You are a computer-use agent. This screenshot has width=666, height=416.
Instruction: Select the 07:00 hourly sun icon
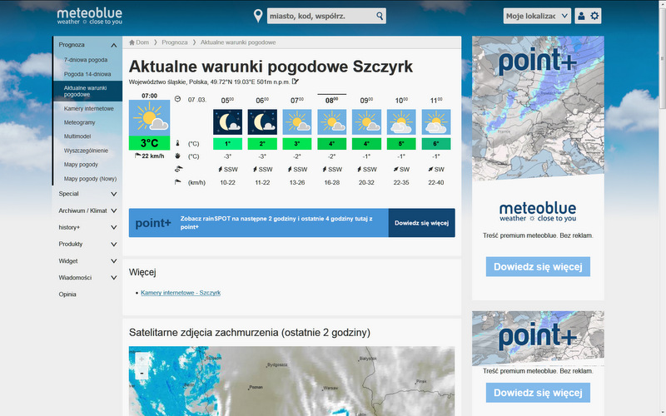point(297,121)
